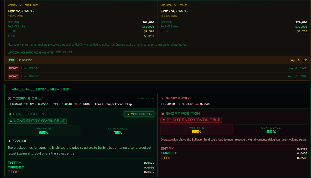Click the long entry value 0.0425
Image resolution: width=311 pixels, height=178 pixels.
coord(149,163)
